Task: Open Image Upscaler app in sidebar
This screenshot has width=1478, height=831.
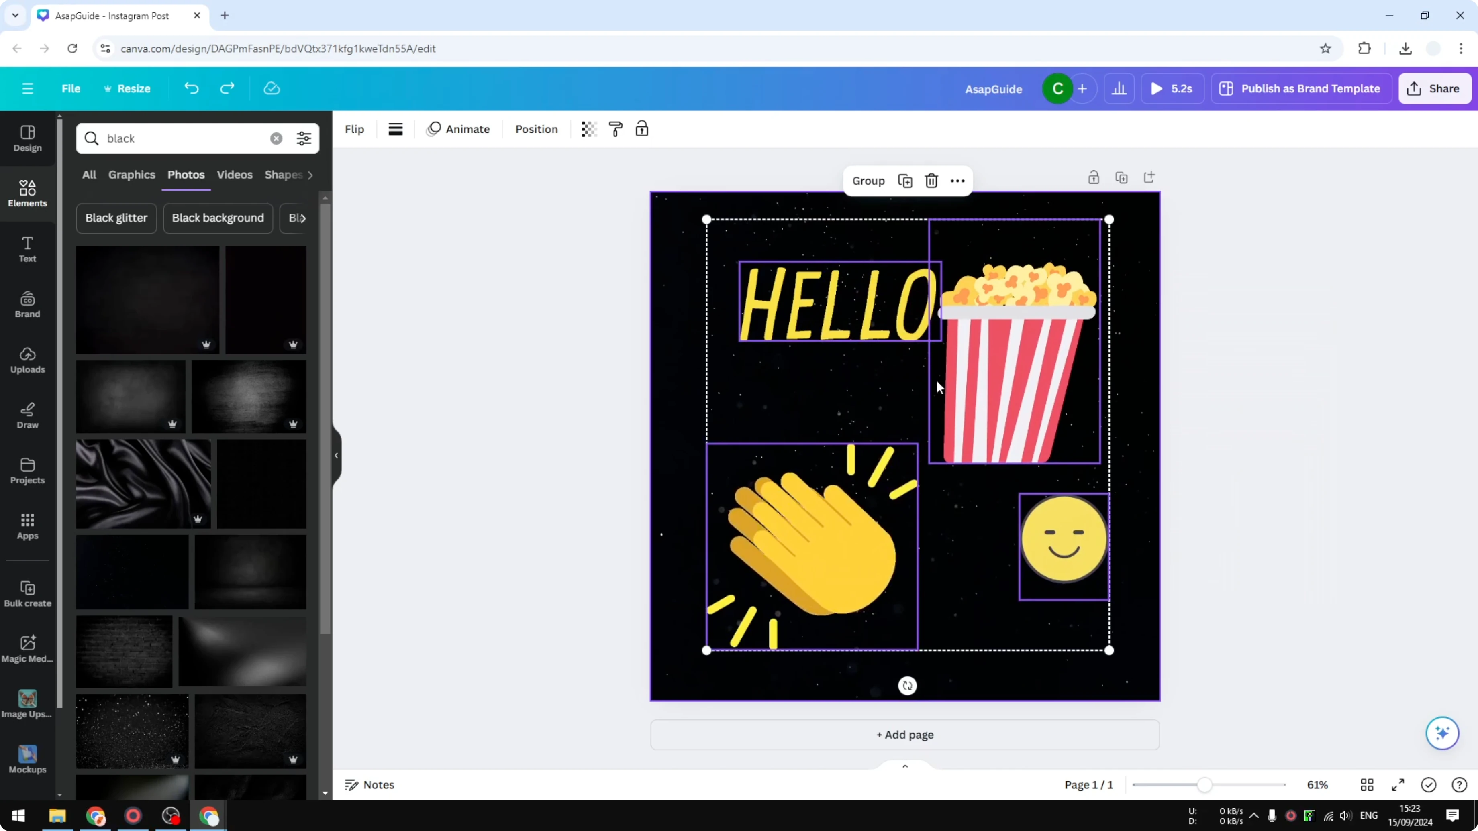Action: click(28, 705)
